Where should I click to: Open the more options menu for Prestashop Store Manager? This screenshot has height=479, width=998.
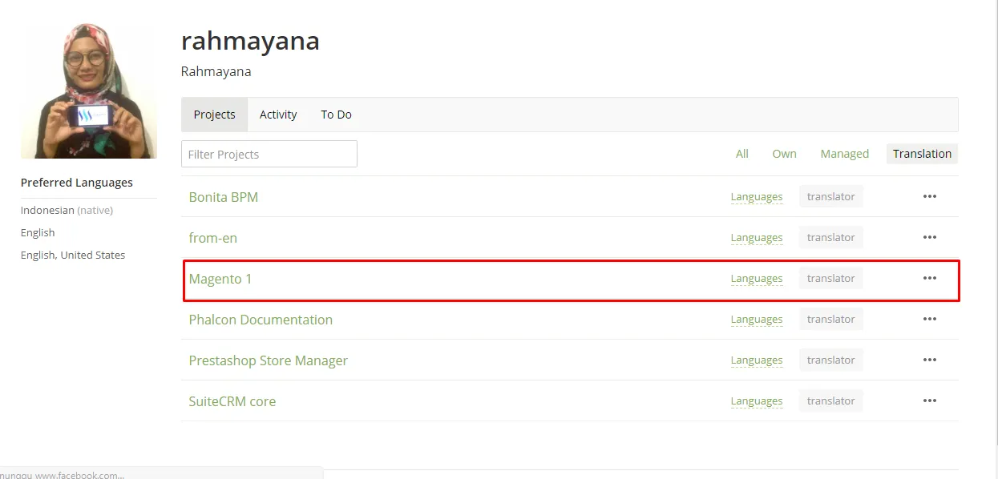[929, 360]
